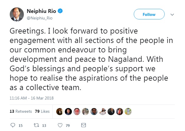The image size is (185, 131).
Task: Click the reply count 15
Action: [x=21, y=126]
